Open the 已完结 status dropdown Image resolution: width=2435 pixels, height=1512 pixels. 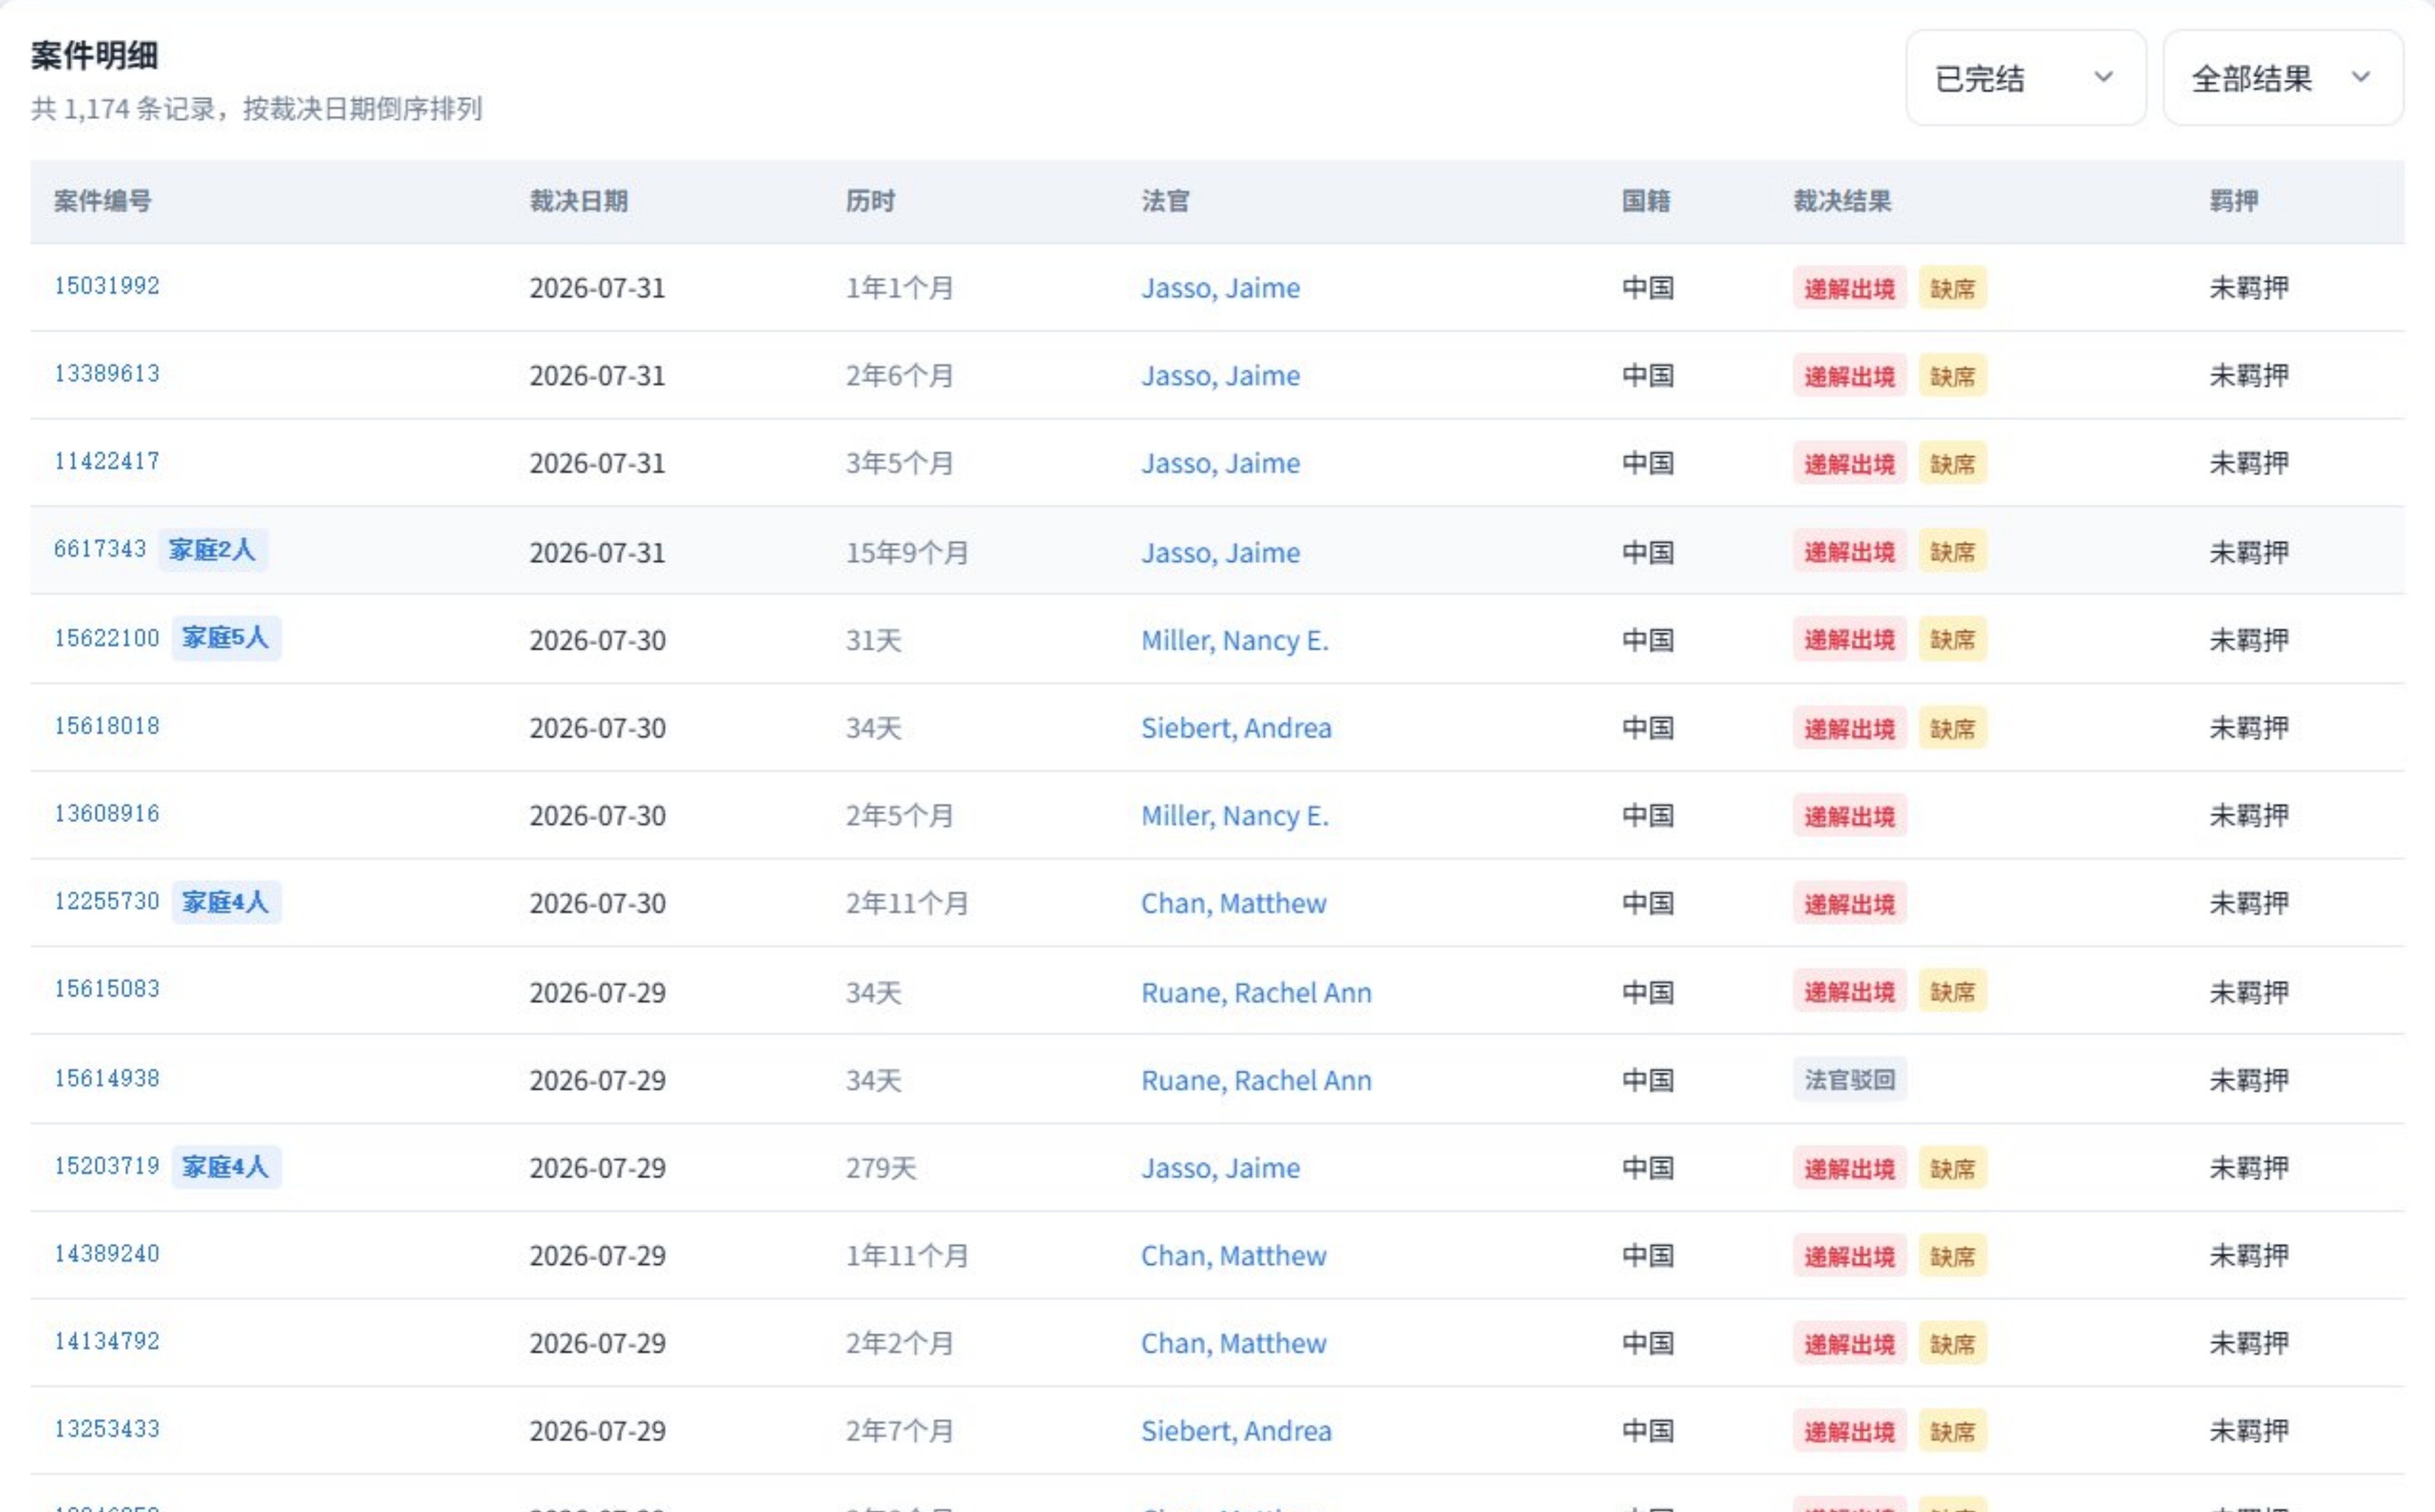(x=2025, y=78)
